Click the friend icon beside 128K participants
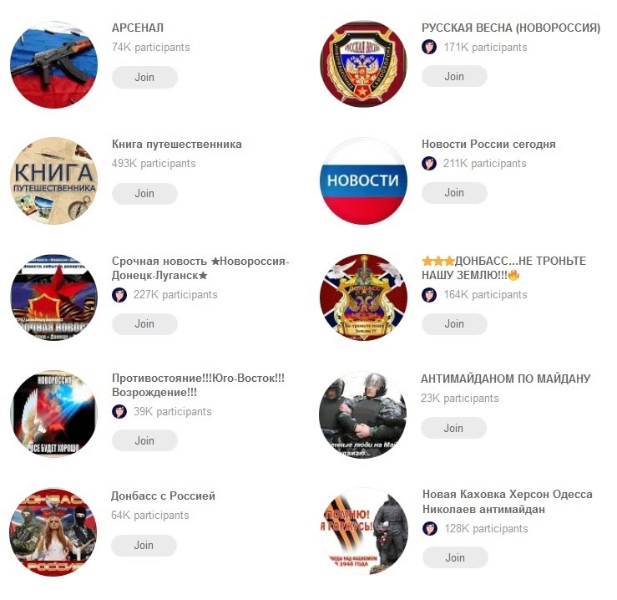This screenshot has height=600, width=617. click(430, 529)
